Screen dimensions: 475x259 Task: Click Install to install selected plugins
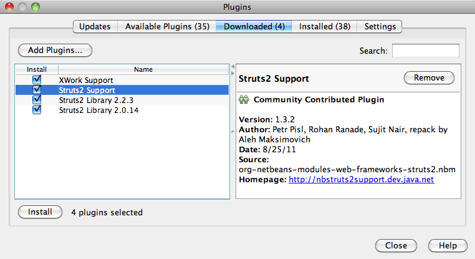(x=40, y=212)
